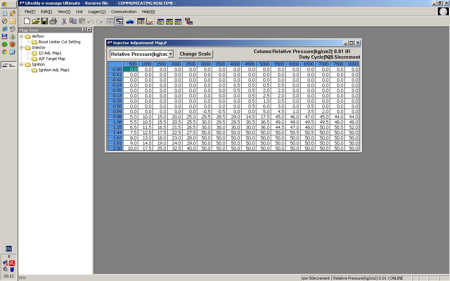Image resolution: width=450 pixels, height=281 pixels.
Task: Click the Copy toolbar icon
Action: [73, 22]
